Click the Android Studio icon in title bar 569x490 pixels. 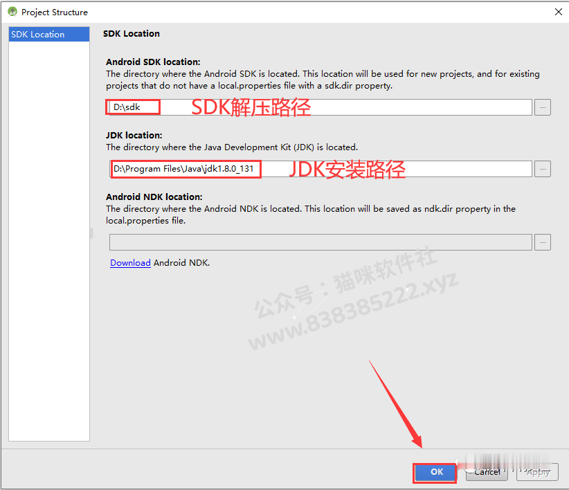click(12, 12)
